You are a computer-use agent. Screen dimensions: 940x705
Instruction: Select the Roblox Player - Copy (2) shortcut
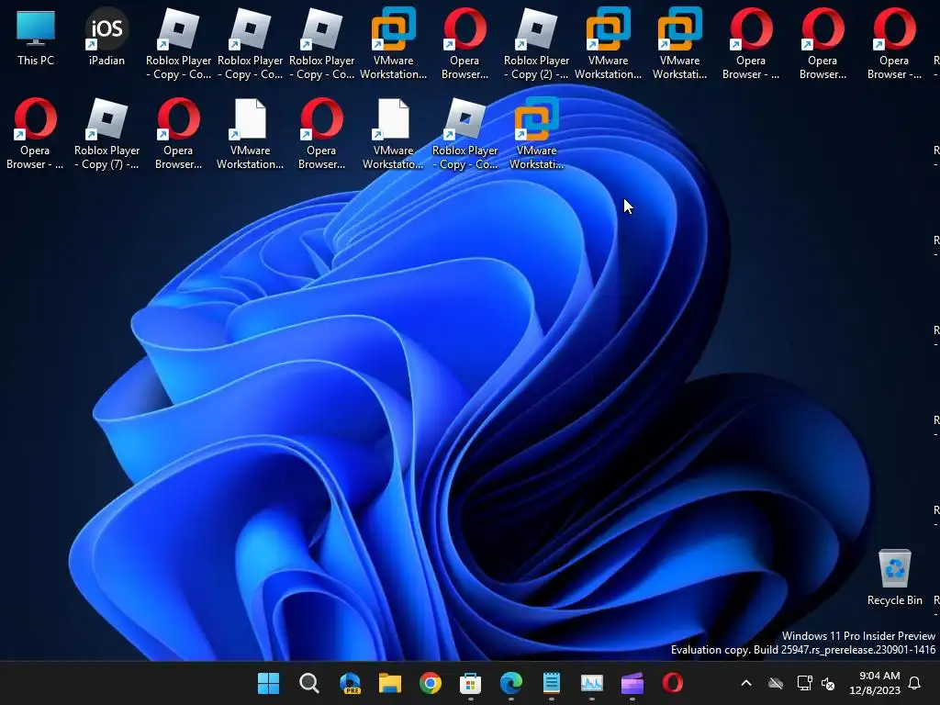click(536, 44)
